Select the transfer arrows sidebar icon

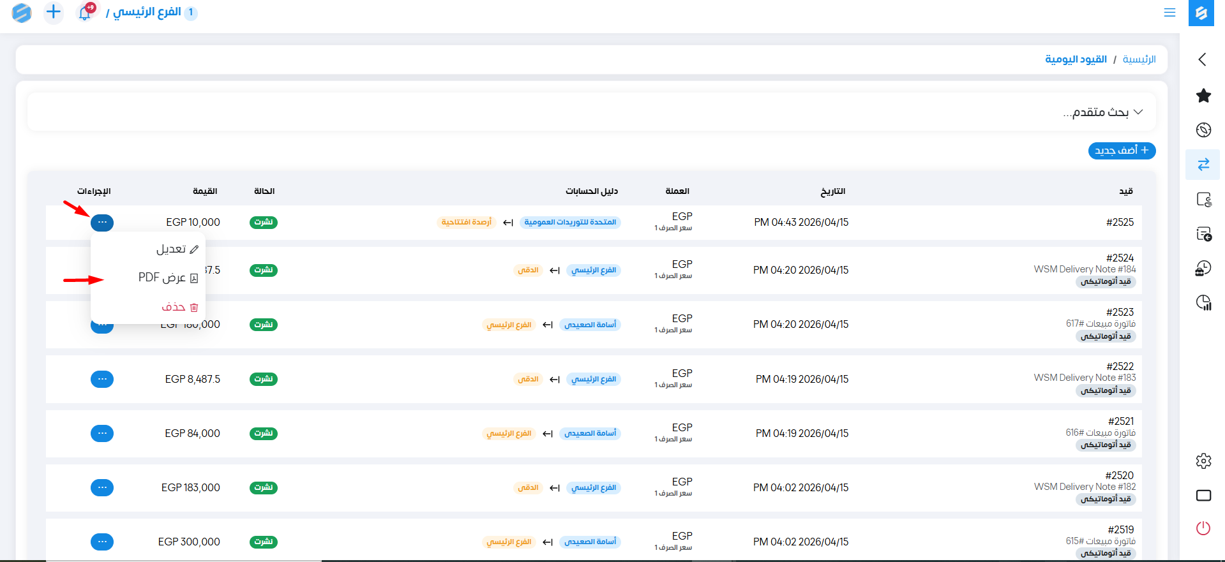(x=1203, y=165)
